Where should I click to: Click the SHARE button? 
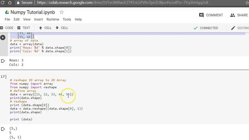[x=239, y=15]
